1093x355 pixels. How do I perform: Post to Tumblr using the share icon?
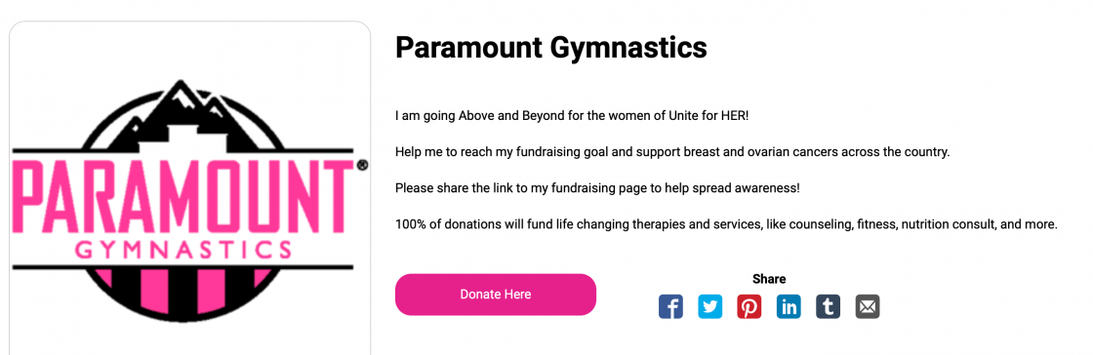[829, 306]
